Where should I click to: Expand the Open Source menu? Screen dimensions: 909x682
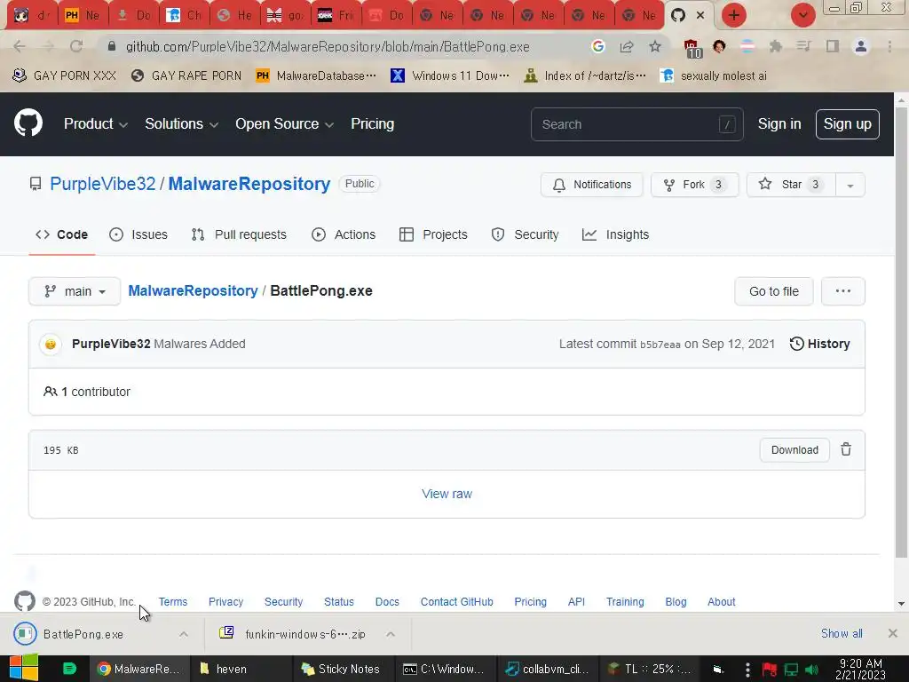[284, 124]
